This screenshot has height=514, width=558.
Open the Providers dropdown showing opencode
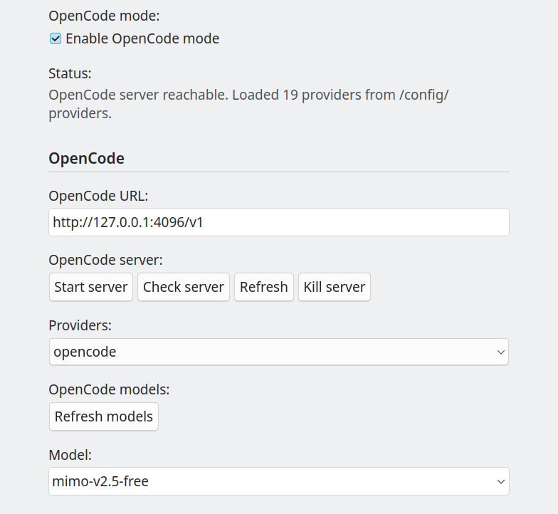pos(279,352)
